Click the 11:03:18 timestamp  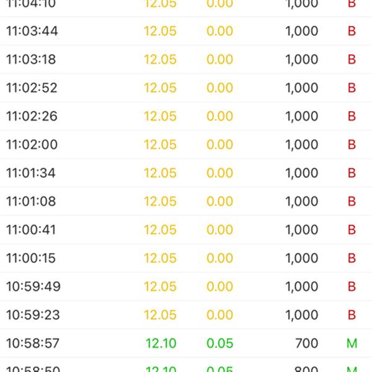click(32, 60)
